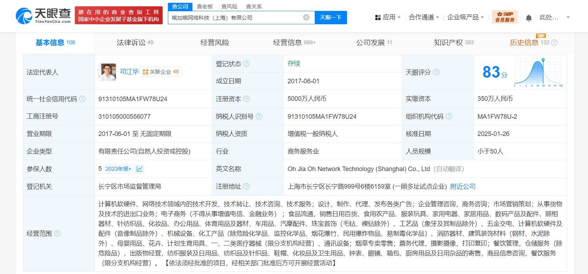The image size is (588, 274).
Task: Switch to the 查公司 search tab
Action: point(180,6)
